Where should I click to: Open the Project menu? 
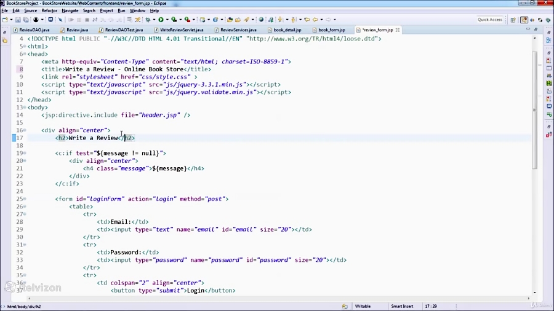(106, 10)
